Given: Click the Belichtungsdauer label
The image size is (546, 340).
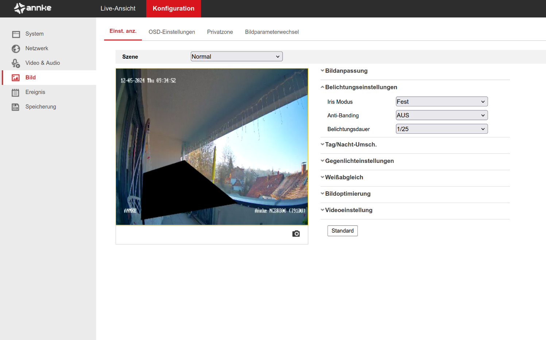Looking at the screenshot, I should 348,129.
